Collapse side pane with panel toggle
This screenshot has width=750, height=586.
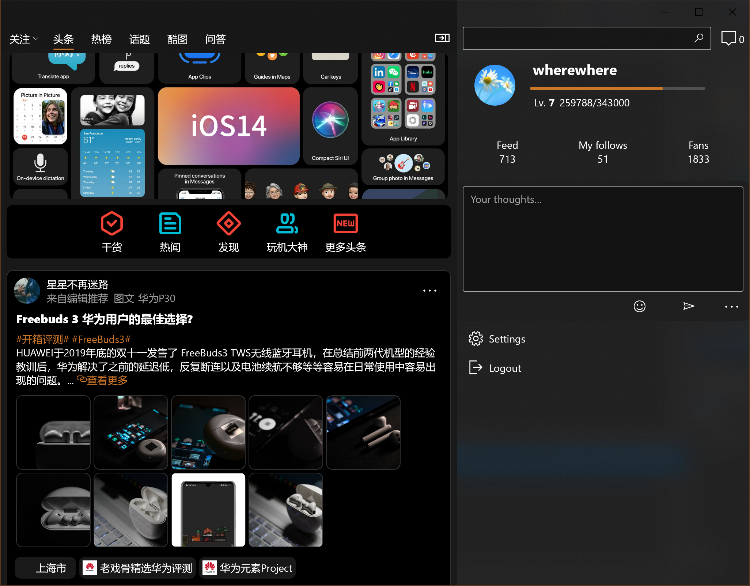442,38
